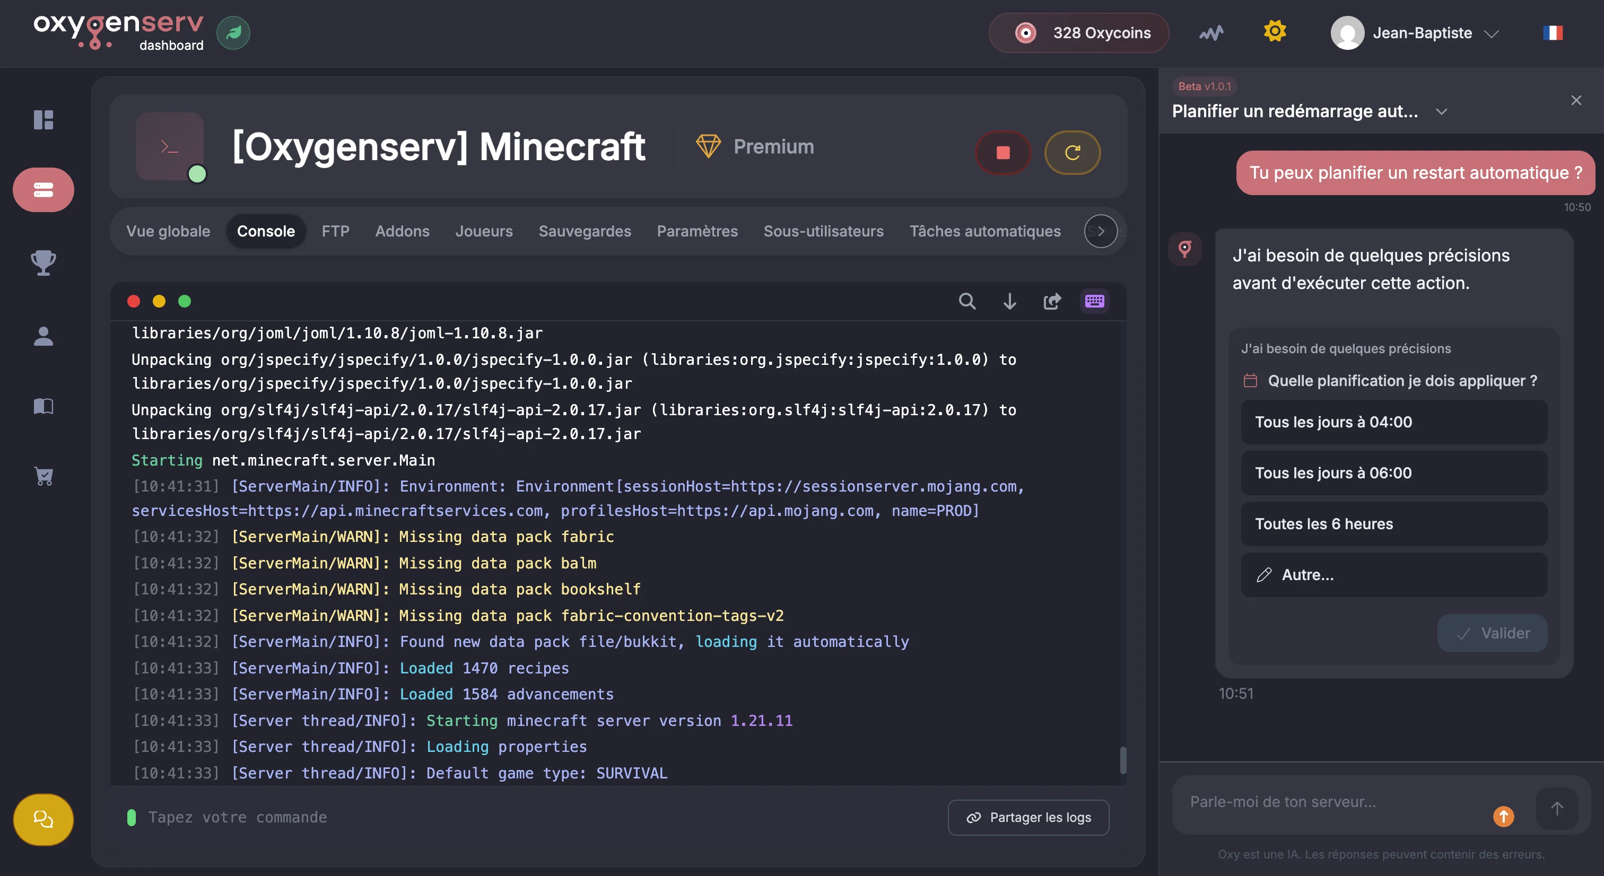Select 'Tous les jours à 04:00' option

[1393, 422]
